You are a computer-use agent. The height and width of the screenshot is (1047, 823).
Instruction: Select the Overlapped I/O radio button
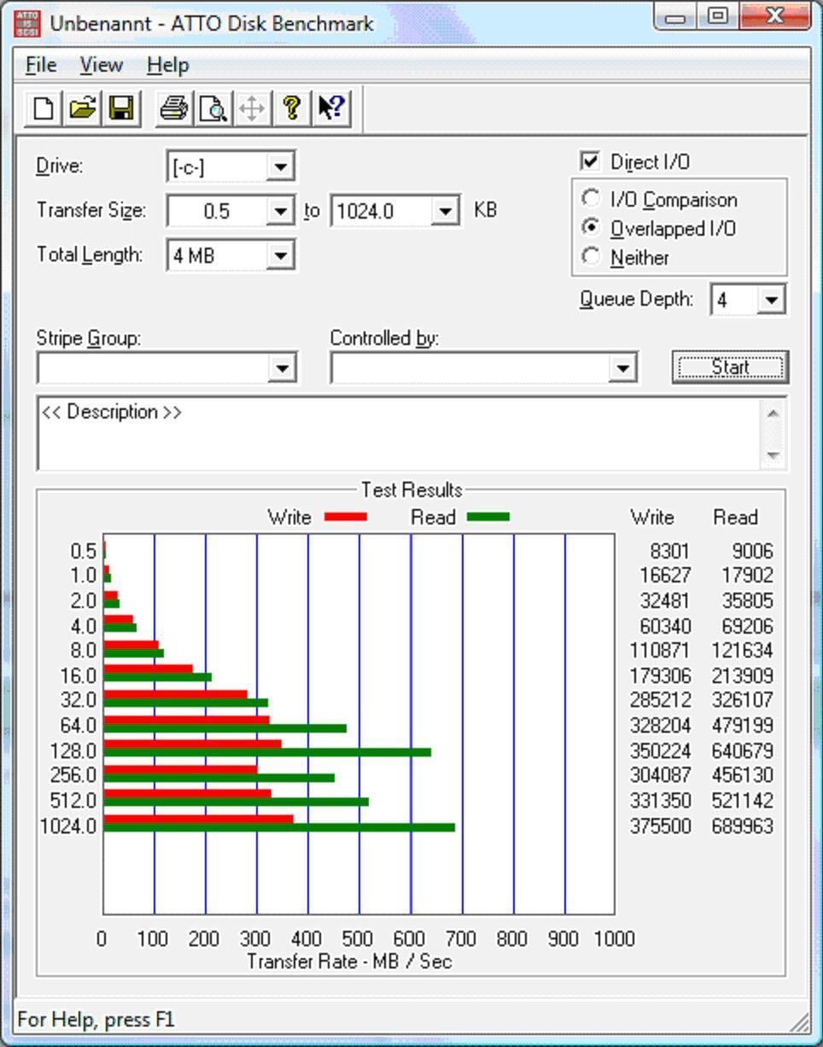[x=591, y=228]
